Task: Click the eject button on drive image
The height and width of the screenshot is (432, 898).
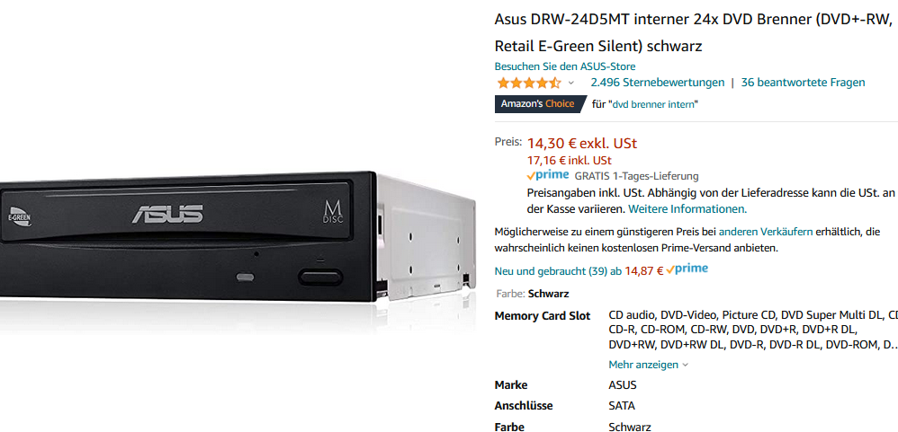Action: pos(320,278)
